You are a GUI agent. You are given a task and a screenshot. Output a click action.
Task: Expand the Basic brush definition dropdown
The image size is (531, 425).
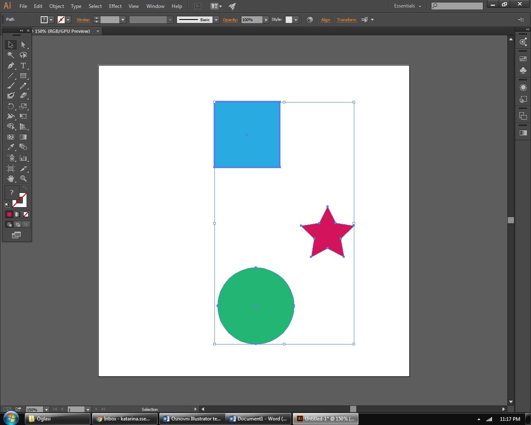tap(216, 20)
